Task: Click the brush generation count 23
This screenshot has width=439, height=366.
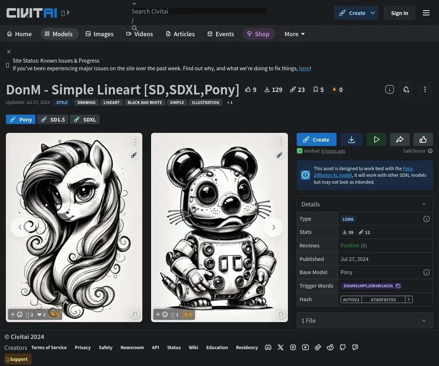Action: coord(297,90)
